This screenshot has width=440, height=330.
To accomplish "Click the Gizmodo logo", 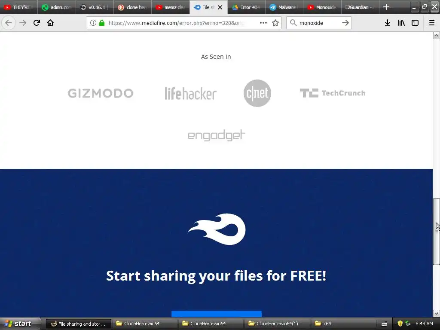I will (x=101, y=93).
